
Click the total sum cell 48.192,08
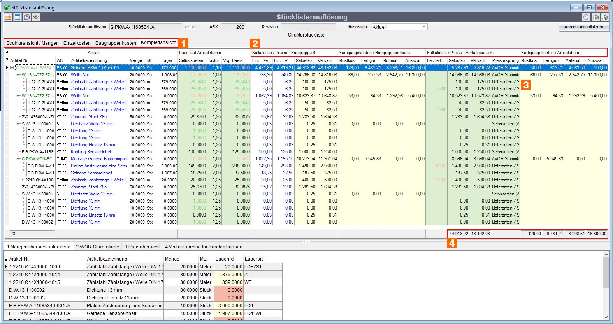pyautogui.click(x=480, y=234)
